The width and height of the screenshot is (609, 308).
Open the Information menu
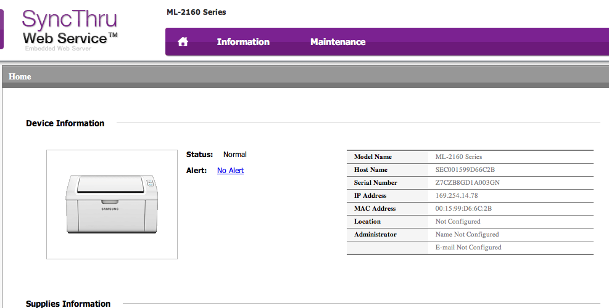point(243,42)
